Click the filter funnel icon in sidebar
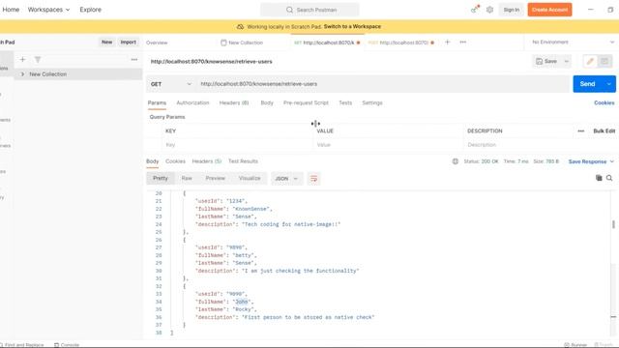This screenshot has width=619, height=348. coord(38,60)
